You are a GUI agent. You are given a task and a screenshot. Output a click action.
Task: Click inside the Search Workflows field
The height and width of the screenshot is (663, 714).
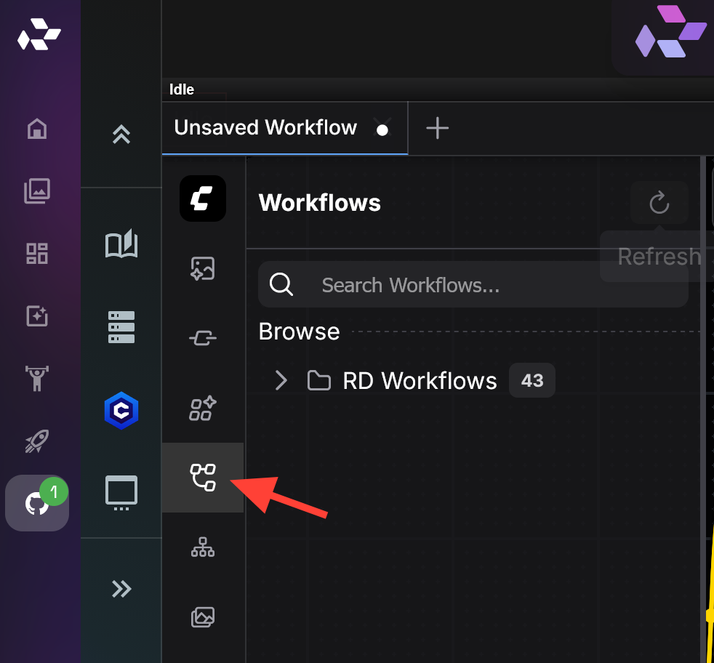[473, 285]
